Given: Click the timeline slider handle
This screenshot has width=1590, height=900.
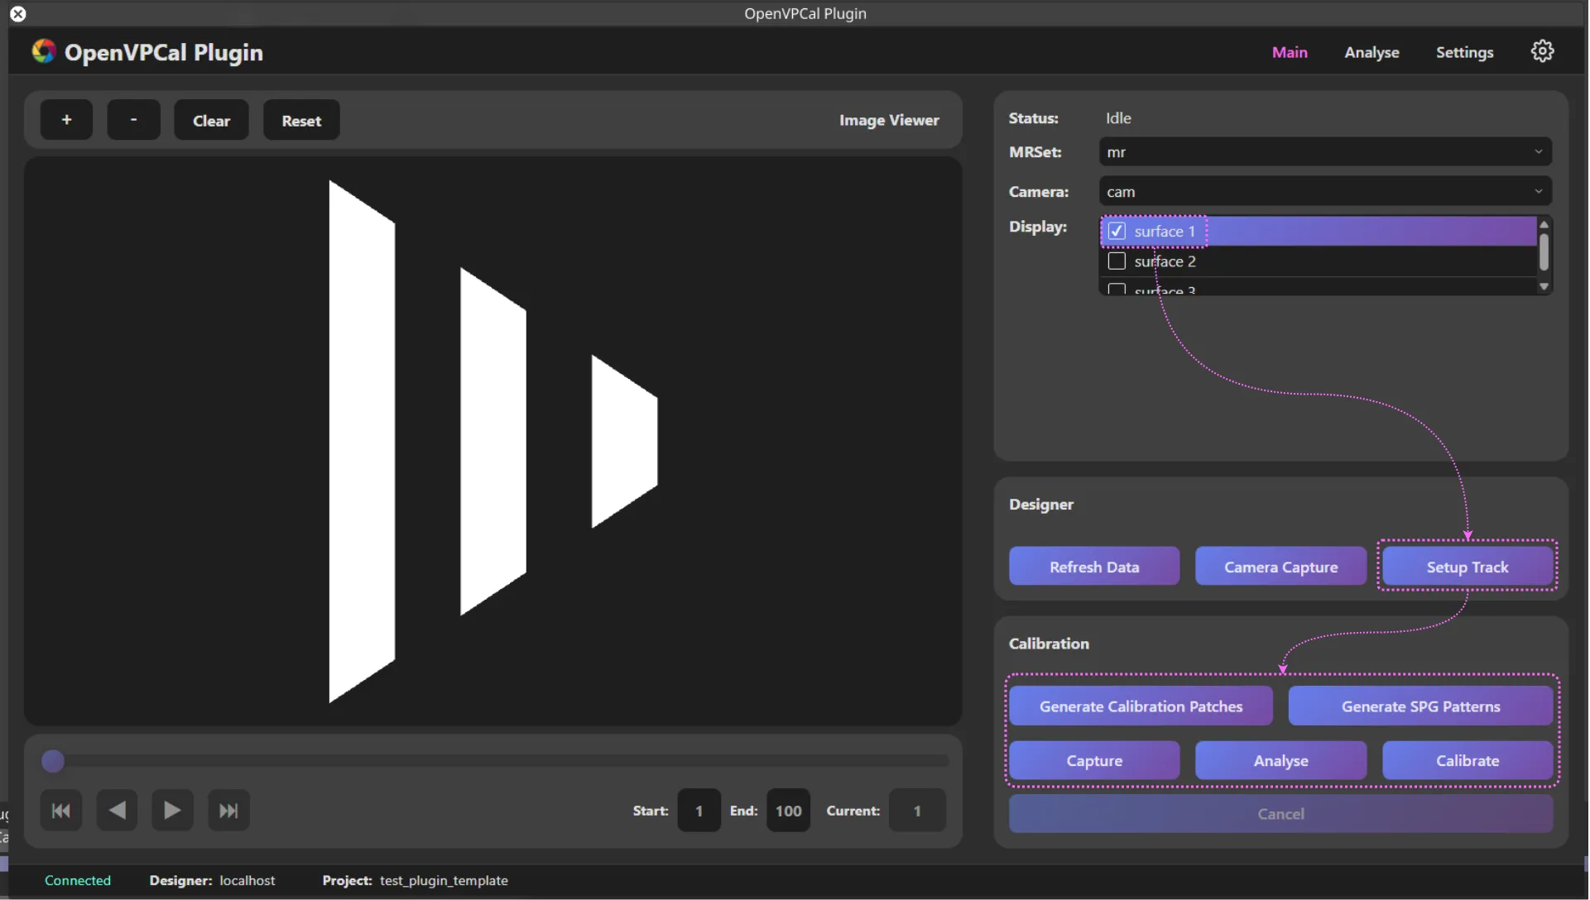Looking at the screenshot, I should pos(53,761).
